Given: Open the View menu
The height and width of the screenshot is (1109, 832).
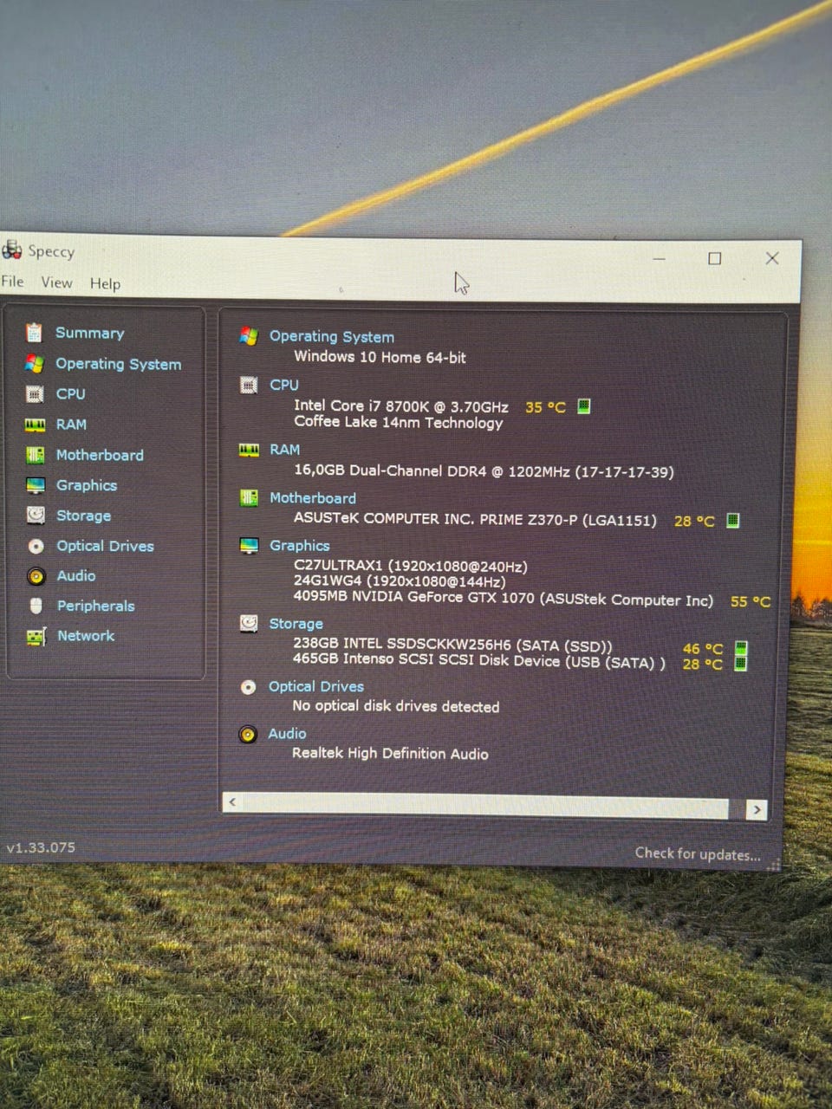Looking at the screenshot, I should (x=56, y=282).
